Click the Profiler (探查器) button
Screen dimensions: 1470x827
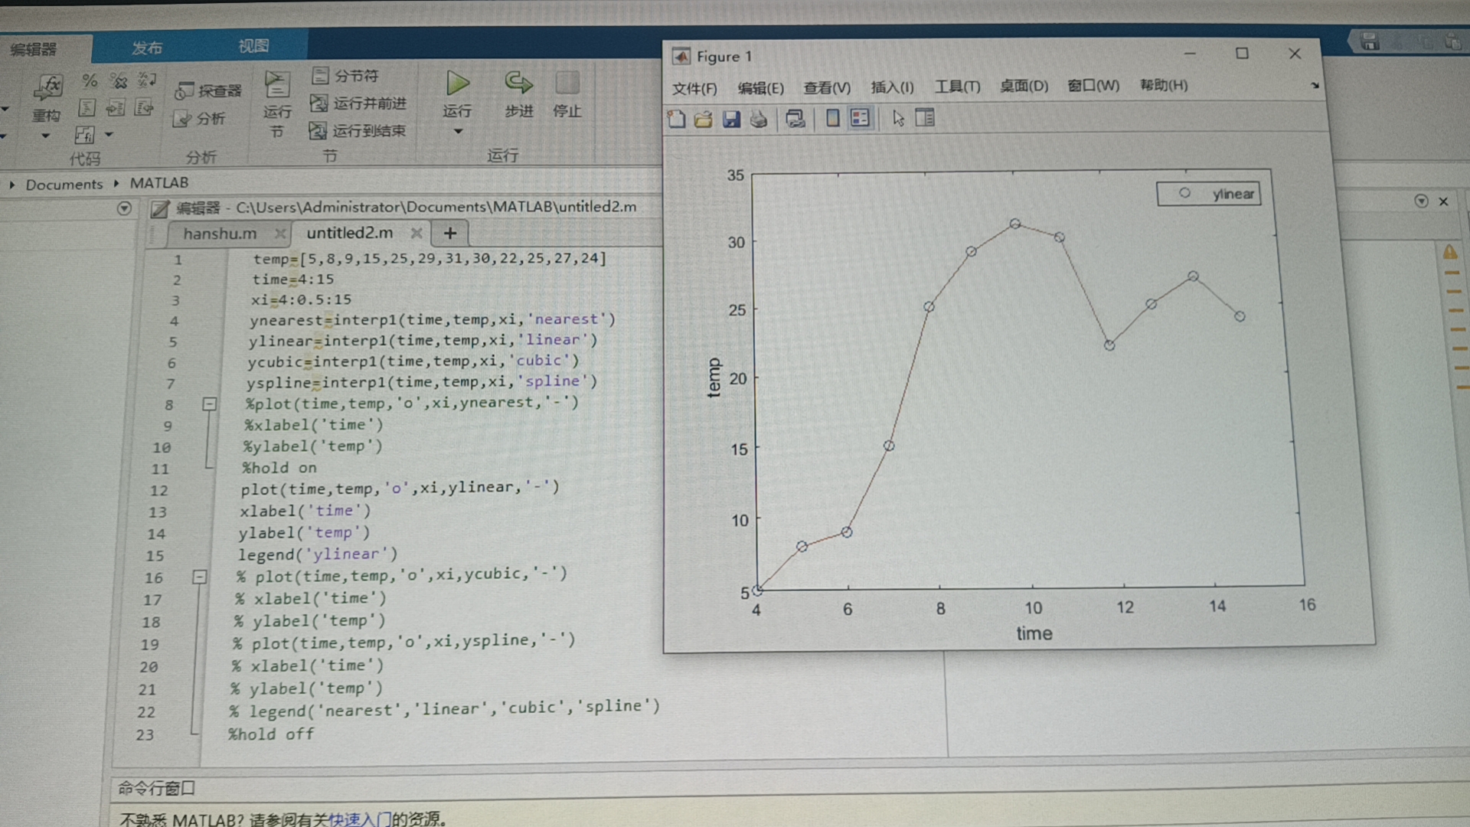208,91
